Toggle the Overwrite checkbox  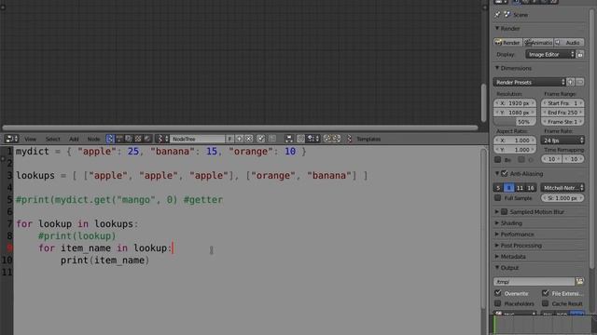point(498,293)
